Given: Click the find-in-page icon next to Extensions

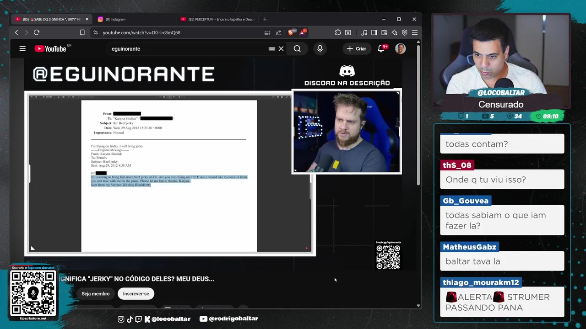Looking at the screenshot, I should (x=348, y=32).
